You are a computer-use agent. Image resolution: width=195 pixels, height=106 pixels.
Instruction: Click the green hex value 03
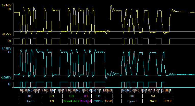coord(71,96)
